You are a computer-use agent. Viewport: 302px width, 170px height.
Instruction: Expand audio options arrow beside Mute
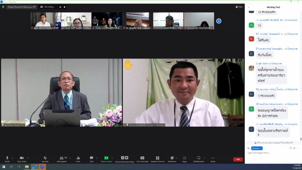point(12,158)
